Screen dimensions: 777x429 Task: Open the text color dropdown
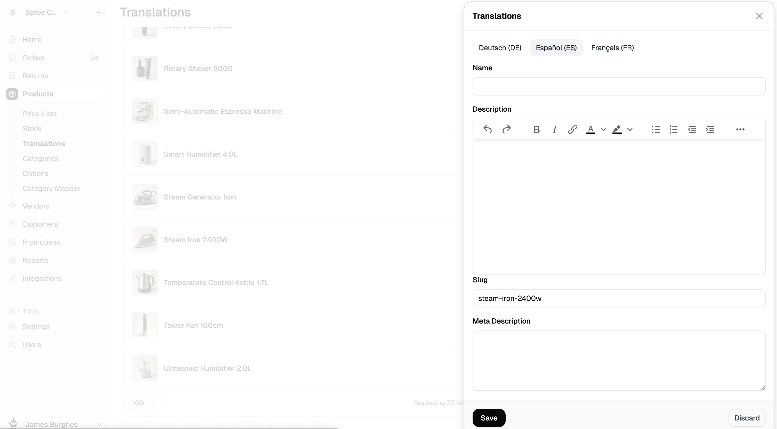coord(603,129)
